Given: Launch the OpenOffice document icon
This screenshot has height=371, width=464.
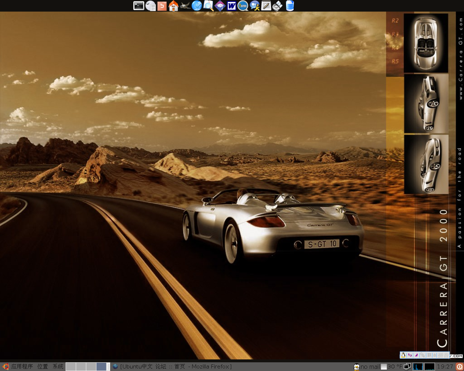Looking at the screenshot, I should (x=150, y=5).
